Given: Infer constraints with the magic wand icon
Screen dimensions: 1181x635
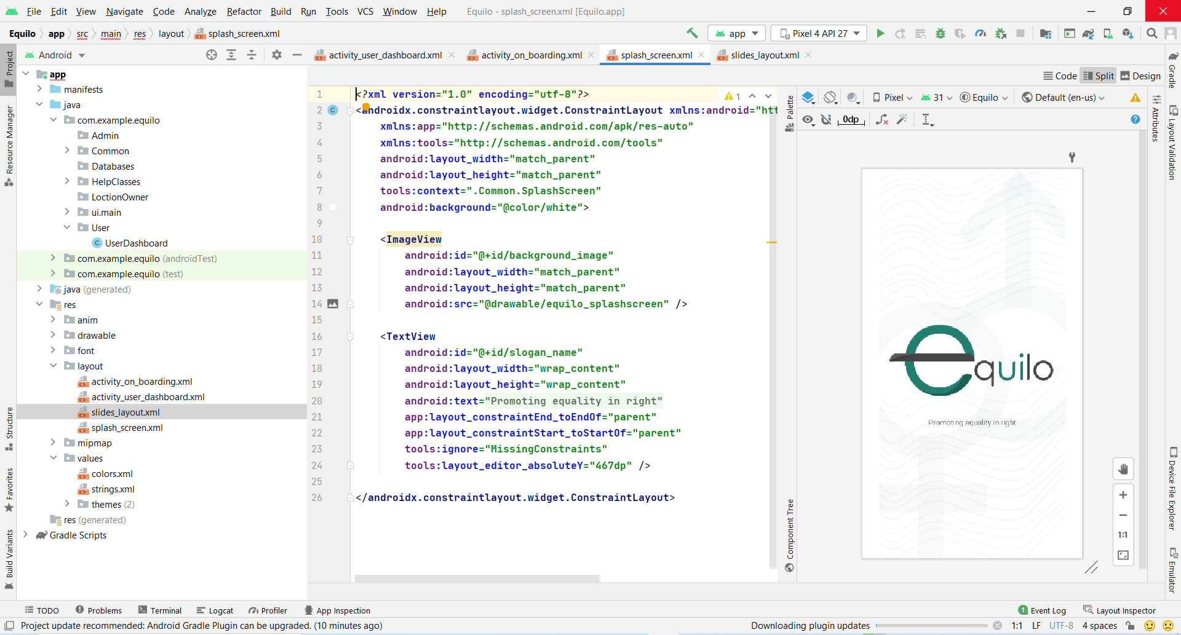Looking at the screenshot, I should (902, 120).
